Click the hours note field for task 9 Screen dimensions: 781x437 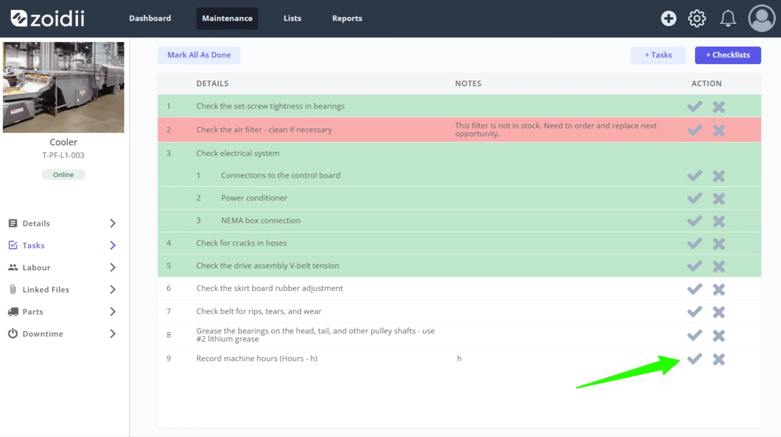pyautogui.click(x=459, y=358)
